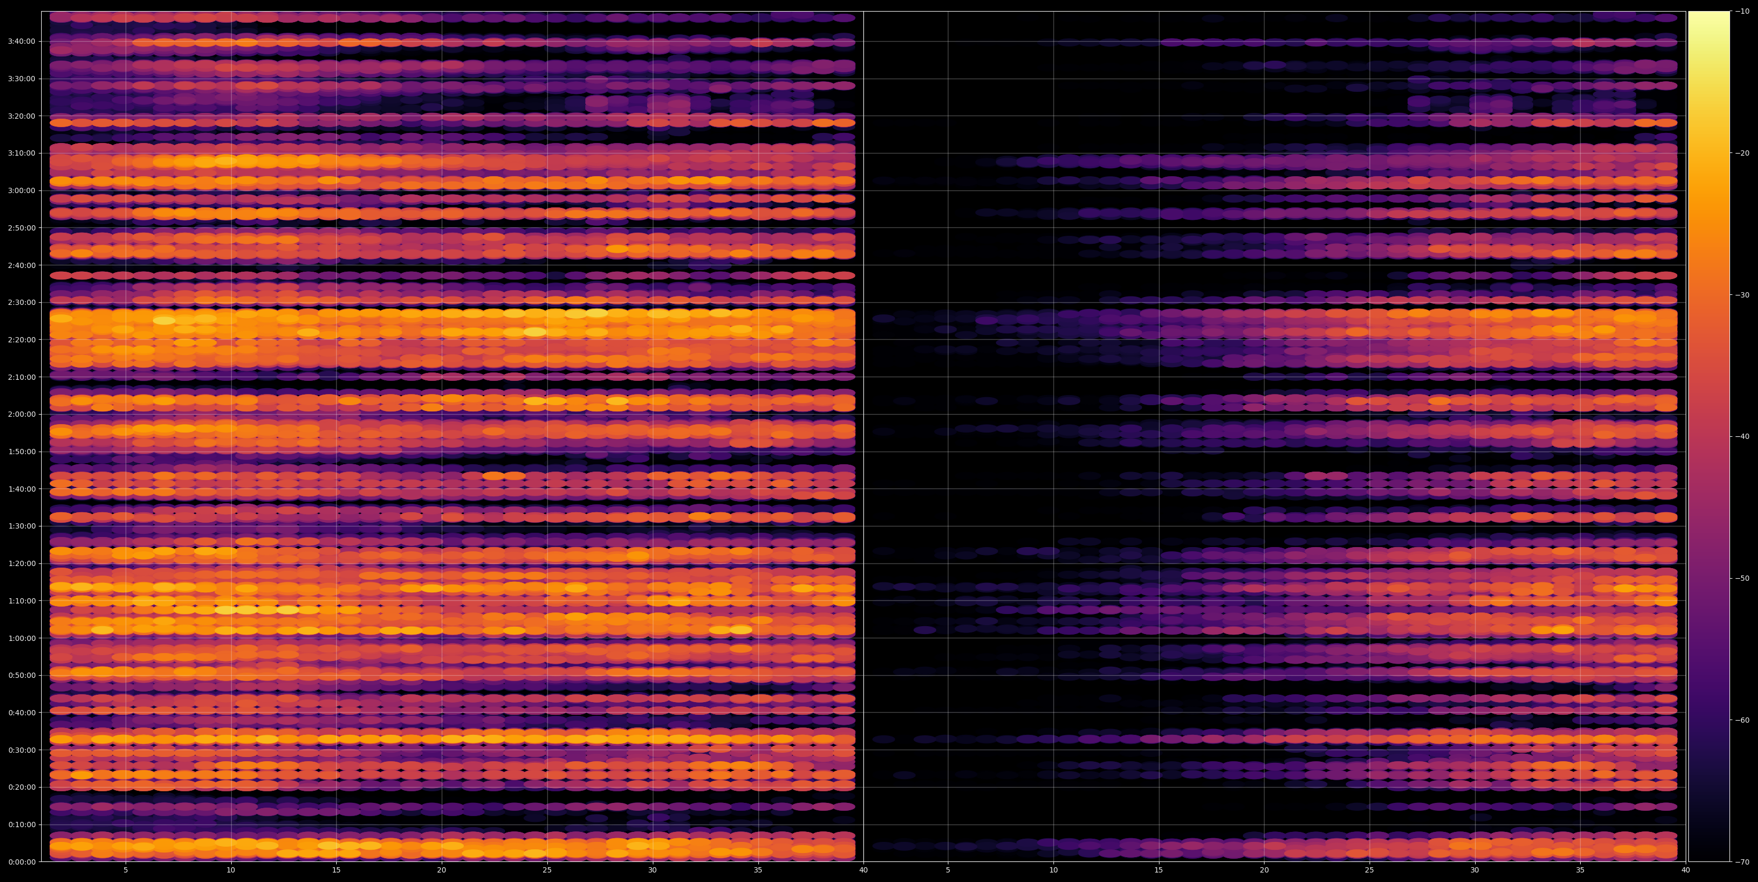Click the 0:00:00 time axis label
The height and width of the screenshot is (882, 1758).
tap(21, 861)
